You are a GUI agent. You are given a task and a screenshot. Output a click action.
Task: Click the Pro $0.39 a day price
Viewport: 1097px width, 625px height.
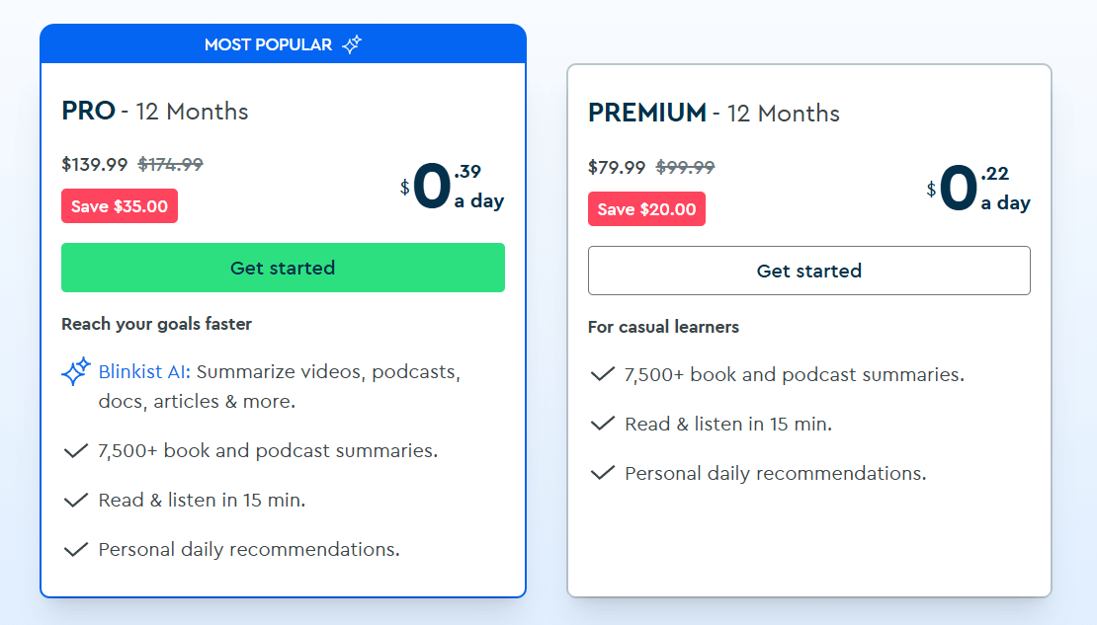click(452, 187)
